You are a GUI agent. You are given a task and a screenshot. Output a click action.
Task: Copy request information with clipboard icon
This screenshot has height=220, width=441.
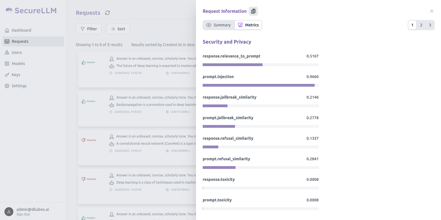[x=253, y=11]
